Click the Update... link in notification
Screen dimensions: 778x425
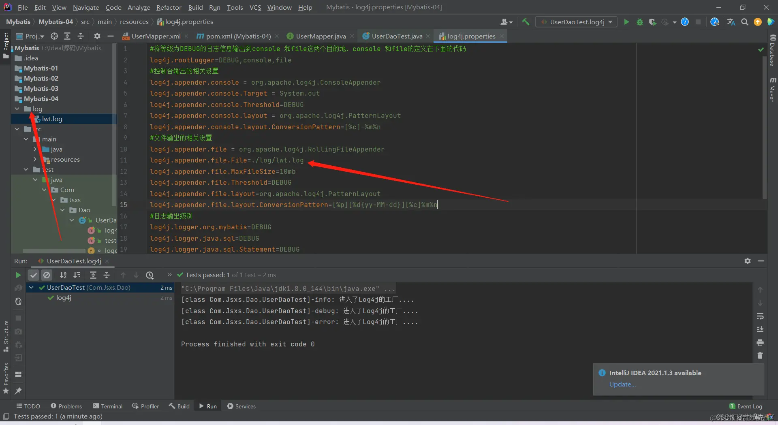[622, 384]
